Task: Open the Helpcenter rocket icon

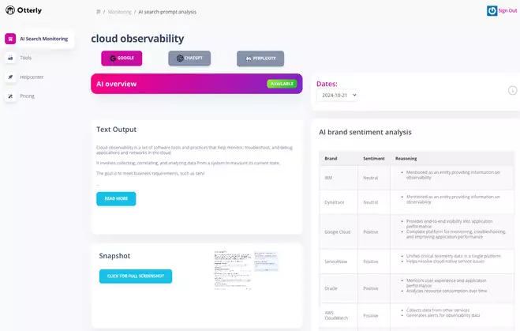Action: (x=10, y=77)
